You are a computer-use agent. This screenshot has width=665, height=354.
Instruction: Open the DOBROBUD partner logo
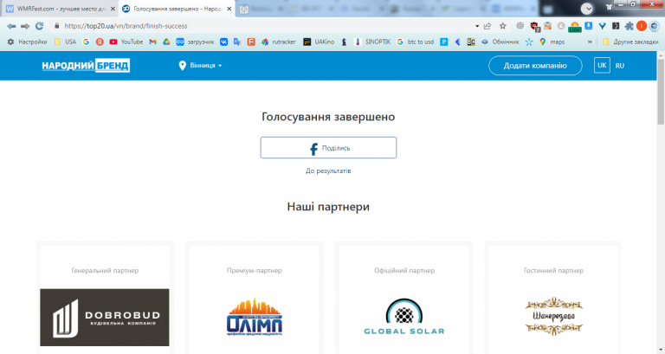(x=105, y=317)
